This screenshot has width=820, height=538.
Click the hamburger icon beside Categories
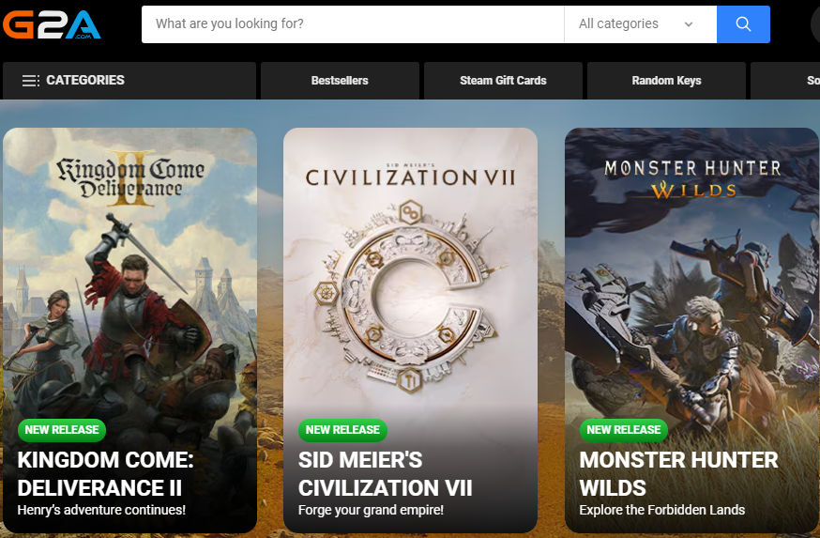point(31,81)
